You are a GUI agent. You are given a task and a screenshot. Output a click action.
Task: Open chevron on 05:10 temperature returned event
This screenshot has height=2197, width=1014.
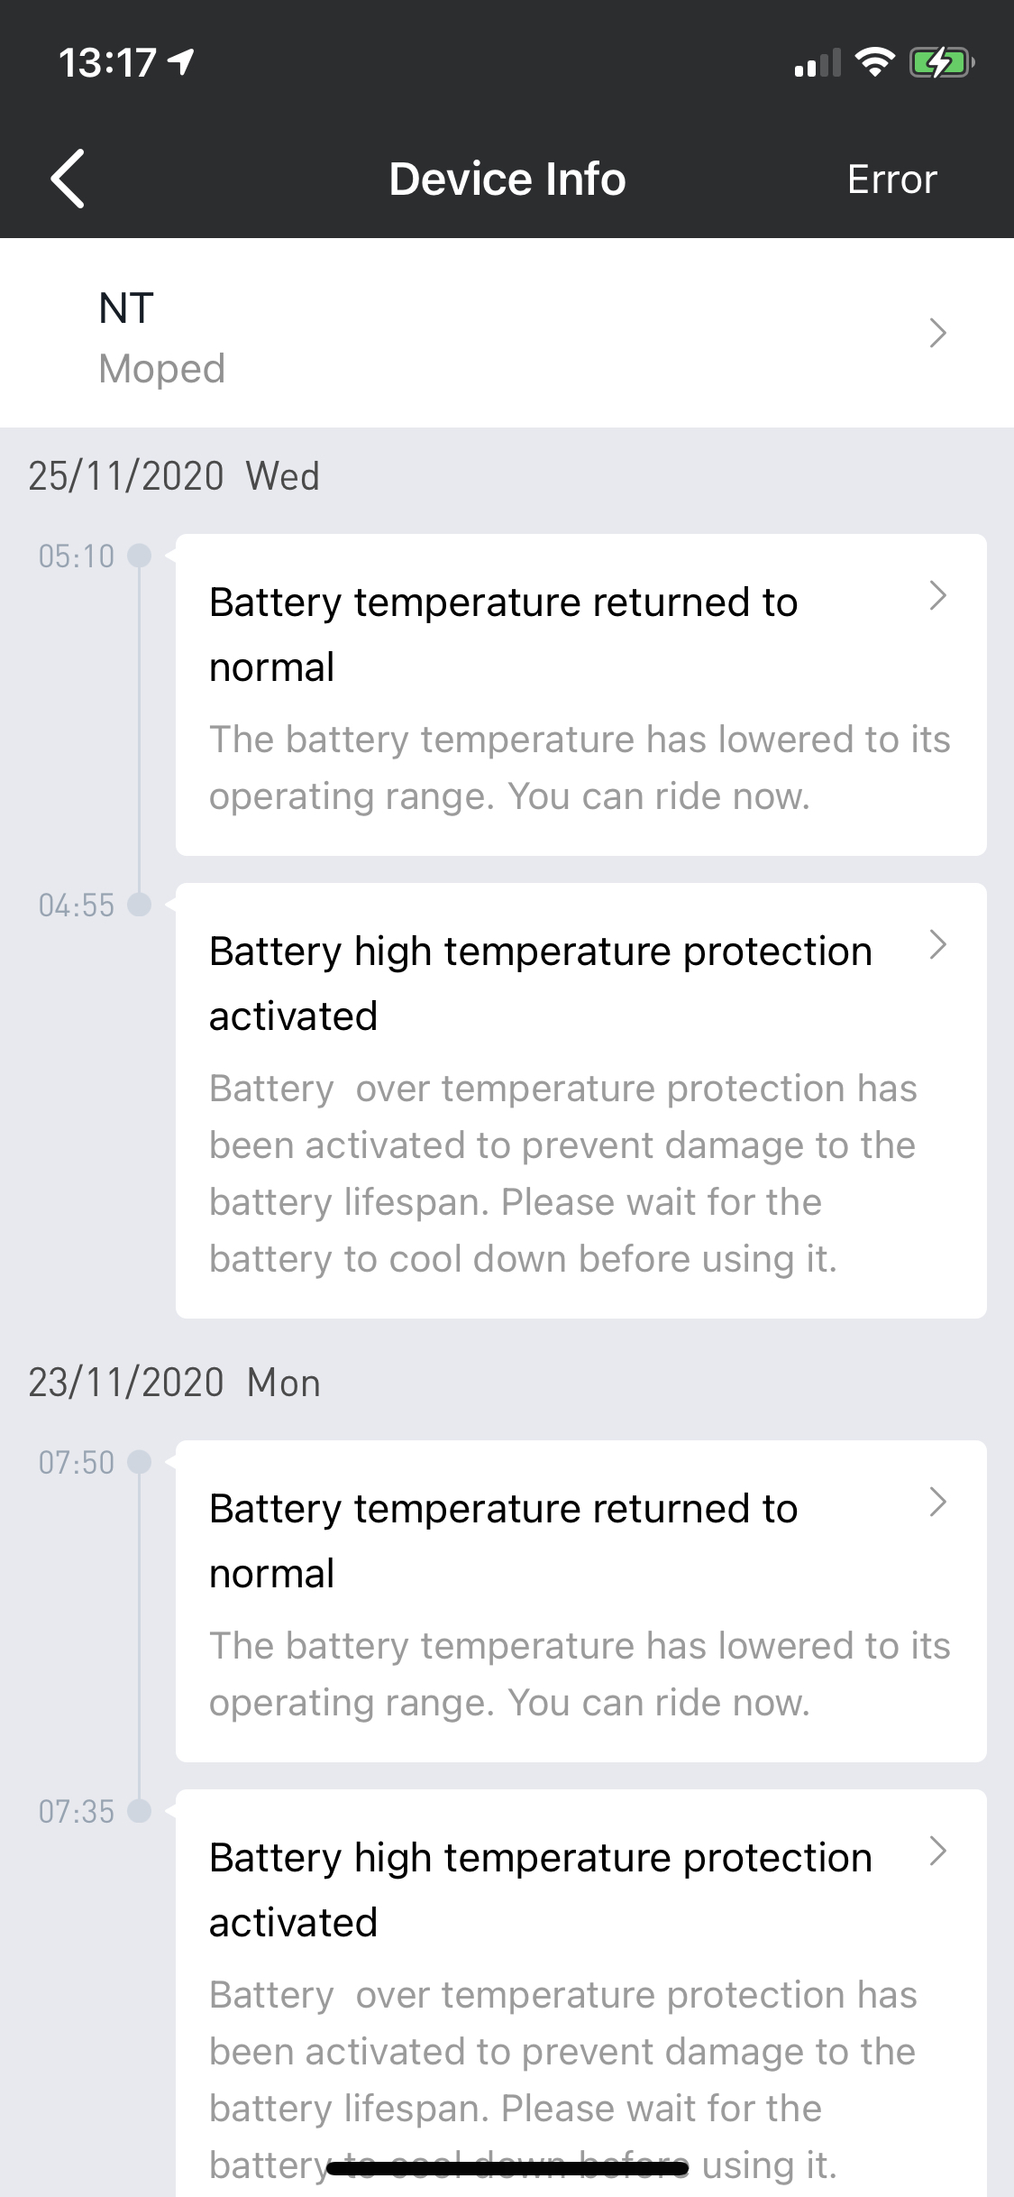click(937, 595)
